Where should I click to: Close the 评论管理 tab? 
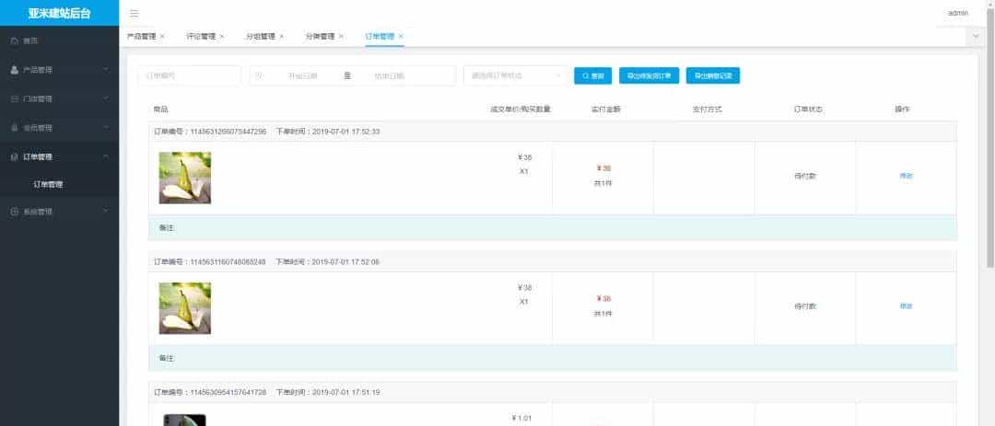click(x=221, y=37)
